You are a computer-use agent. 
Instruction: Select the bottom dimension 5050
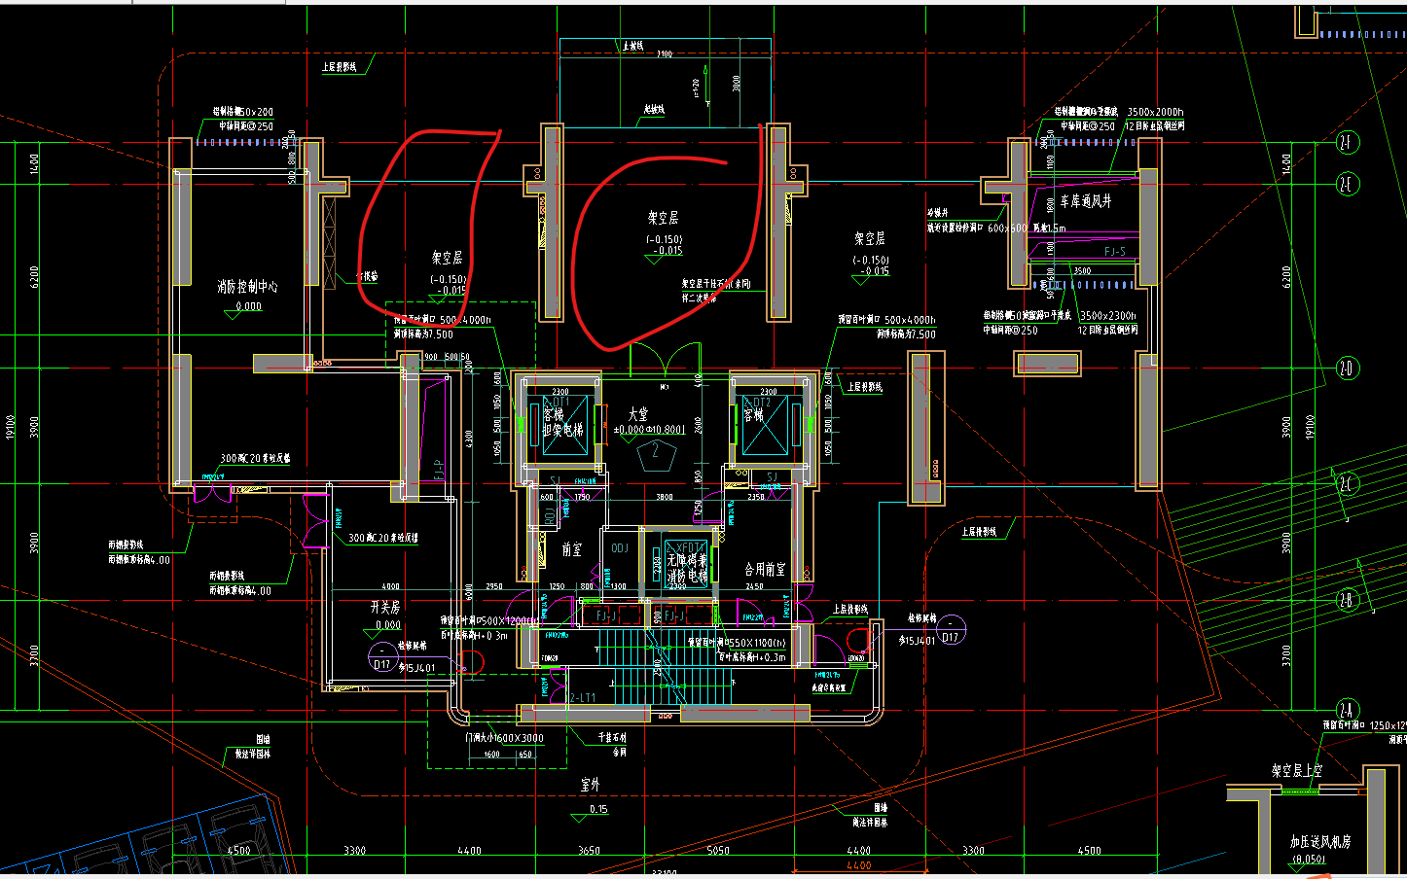pyautogui.click(x=718, y=851)
